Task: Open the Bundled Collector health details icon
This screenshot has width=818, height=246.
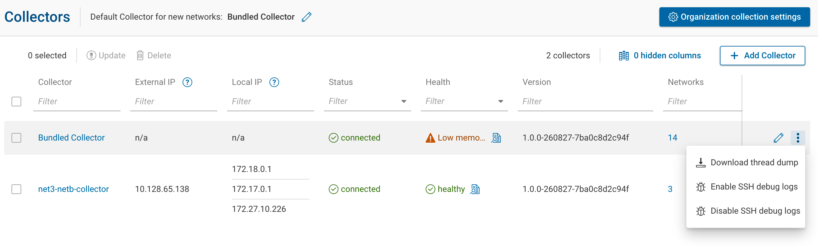Action: [496, 138]
